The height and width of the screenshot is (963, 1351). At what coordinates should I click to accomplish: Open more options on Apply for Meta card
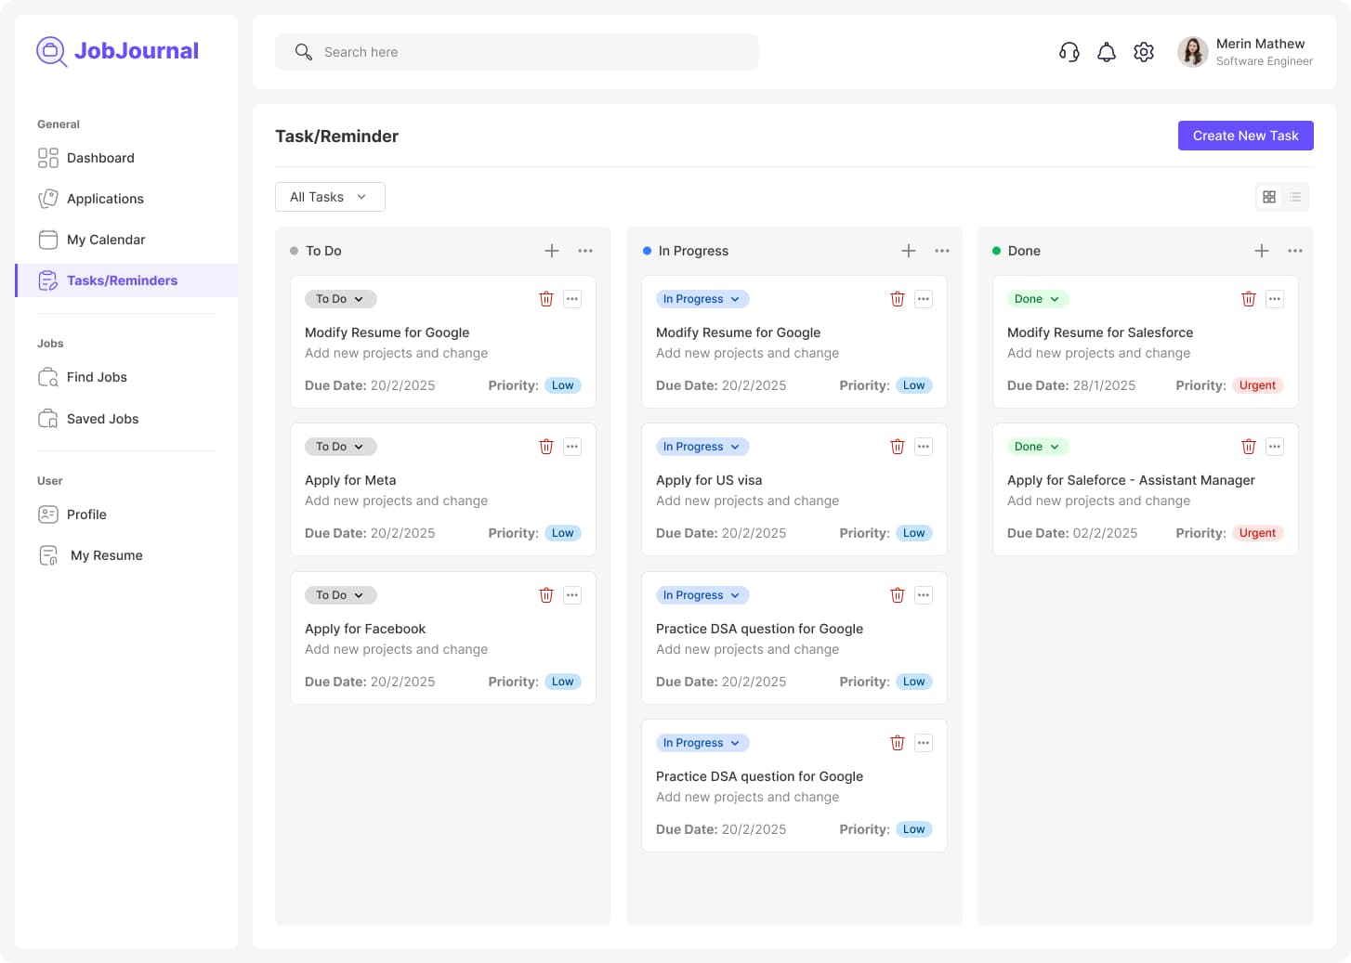click(572, 447)
